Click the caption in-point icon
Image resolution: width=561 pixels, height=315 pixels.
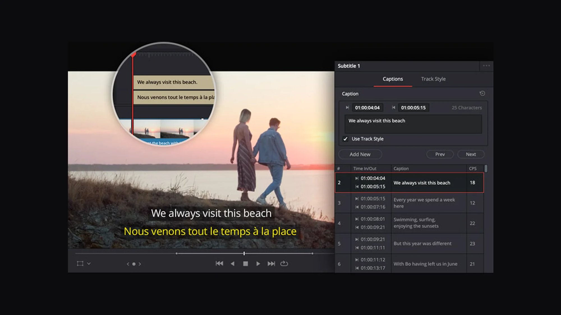coord(347,108)
